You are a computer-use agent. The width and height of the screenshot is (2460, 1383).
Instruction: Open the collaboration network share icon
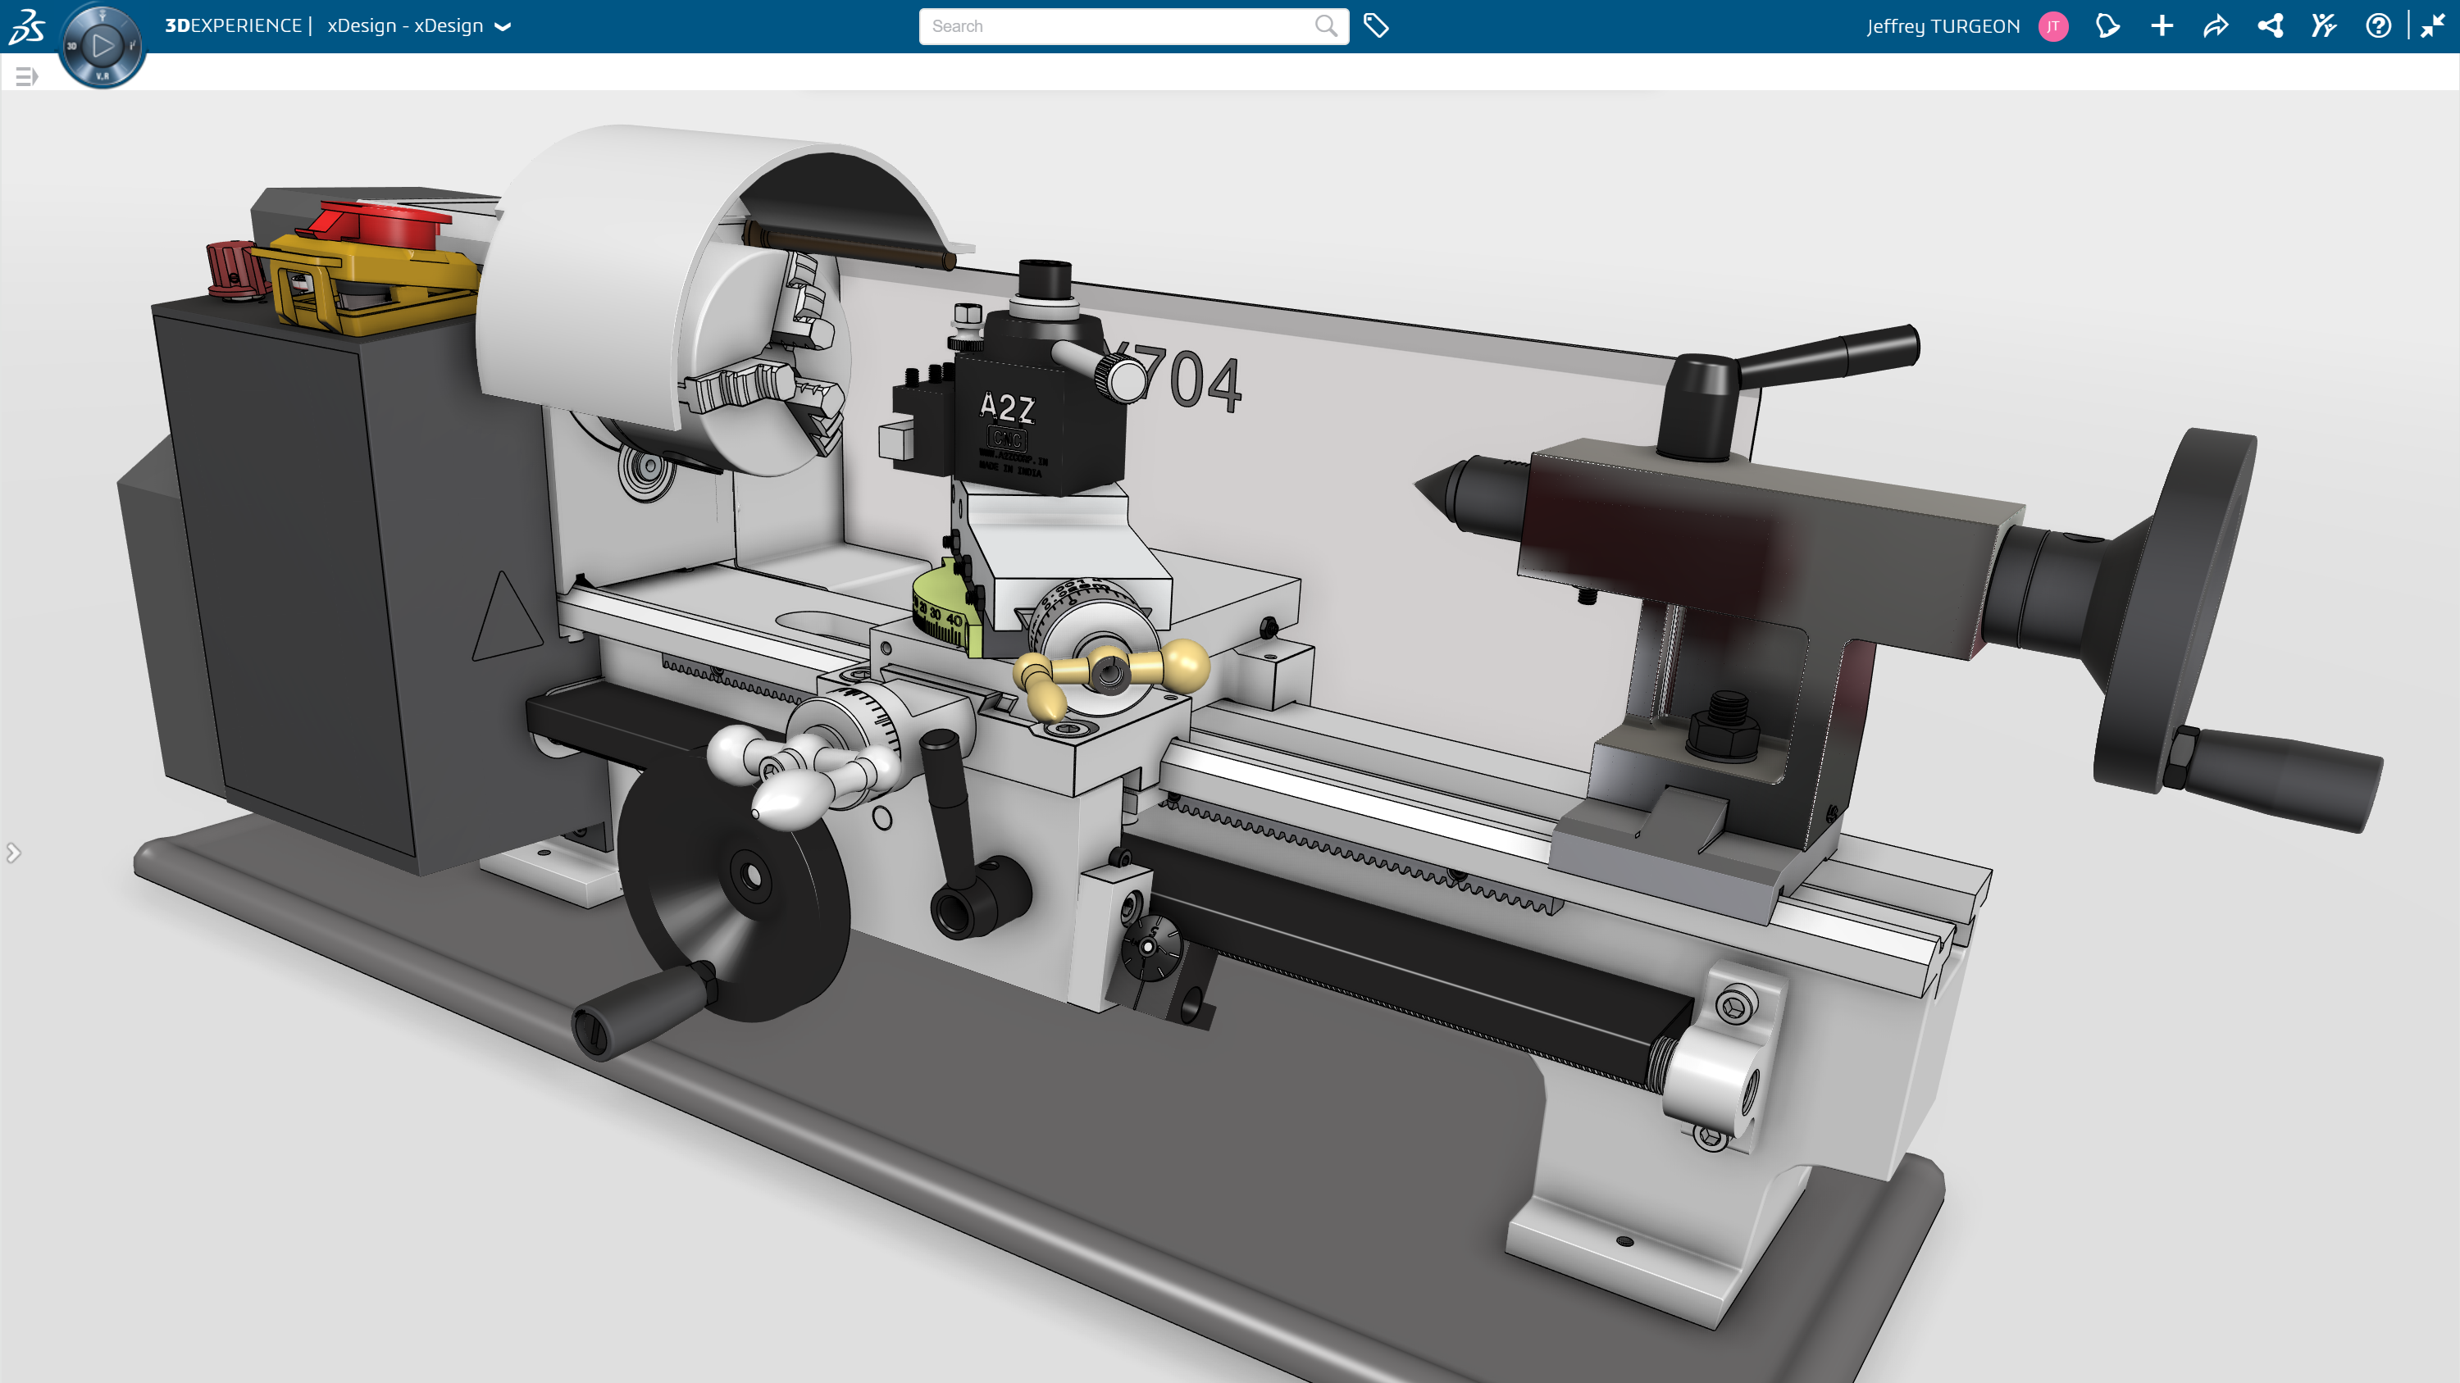pyautogui.click(x=2270, y=25)
